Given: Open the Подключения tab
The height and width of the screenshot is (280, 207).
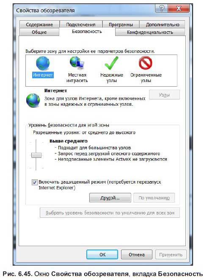Looking at the screenshot, I should [x=81, y=25].
